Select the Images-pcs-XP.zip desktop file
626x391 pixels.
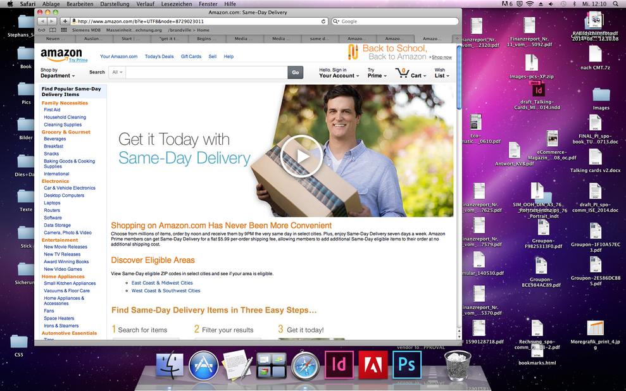(x=532, y=67)
